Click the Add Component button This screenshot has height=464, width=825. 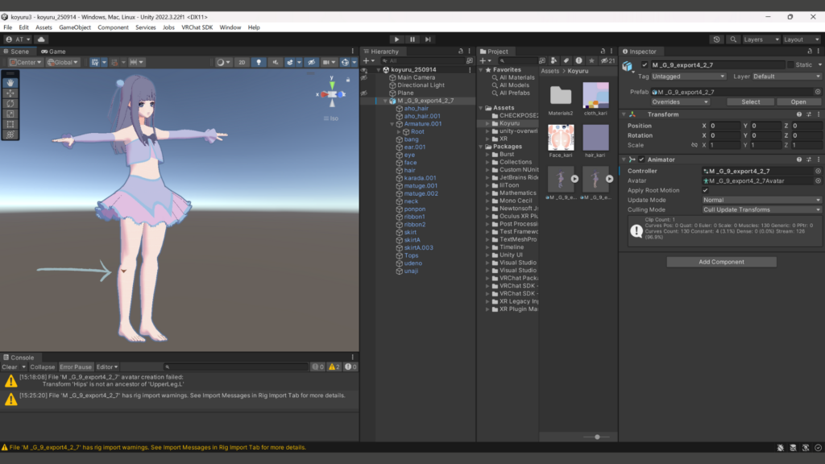coord(721,262)
